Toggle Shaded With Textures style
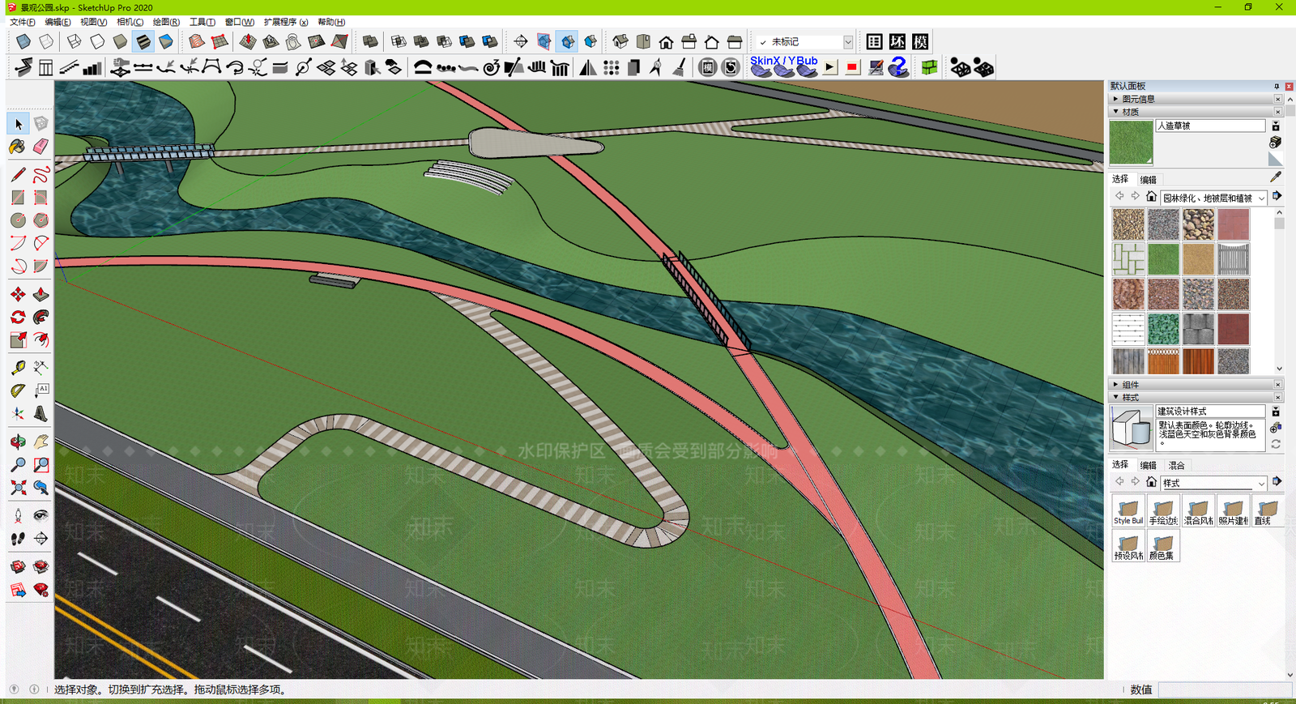 (x=143, y=41)
